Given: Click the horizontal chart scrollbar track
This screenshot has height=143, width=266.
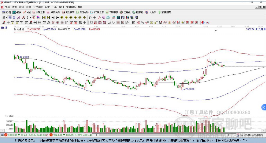Looking at the screenshot, I should (163, 135).
